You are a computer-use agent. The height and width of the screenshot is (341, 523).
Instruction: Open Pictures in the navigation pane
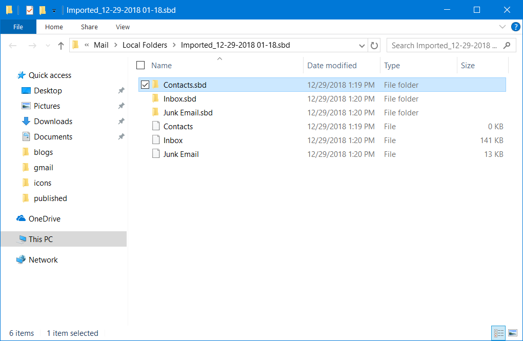pos(47,106)
